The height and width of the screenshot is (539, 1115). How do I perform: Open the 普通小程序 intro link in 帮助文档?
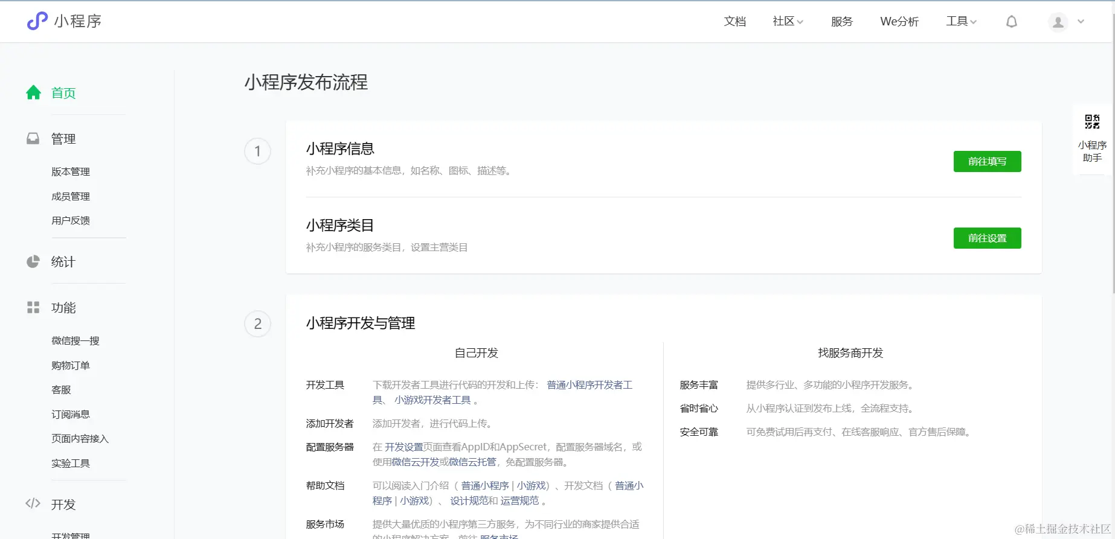point(485,486)
